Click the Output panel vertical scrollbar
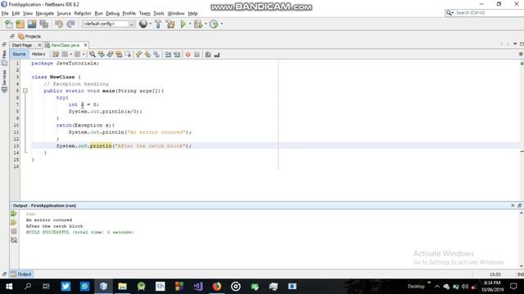The width and height of the screenshot is (524, 294). (521, 239)
